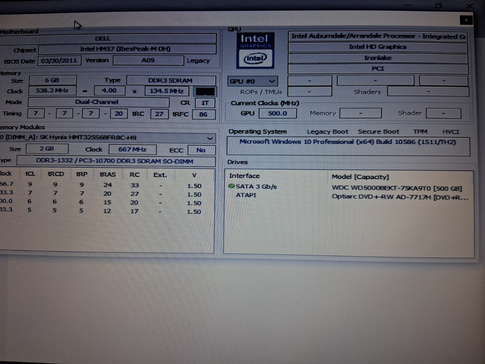The height and width of the screenshot is (364, 485).
Task: Click the green SATA drive status icon
Action: pos(232,186)
